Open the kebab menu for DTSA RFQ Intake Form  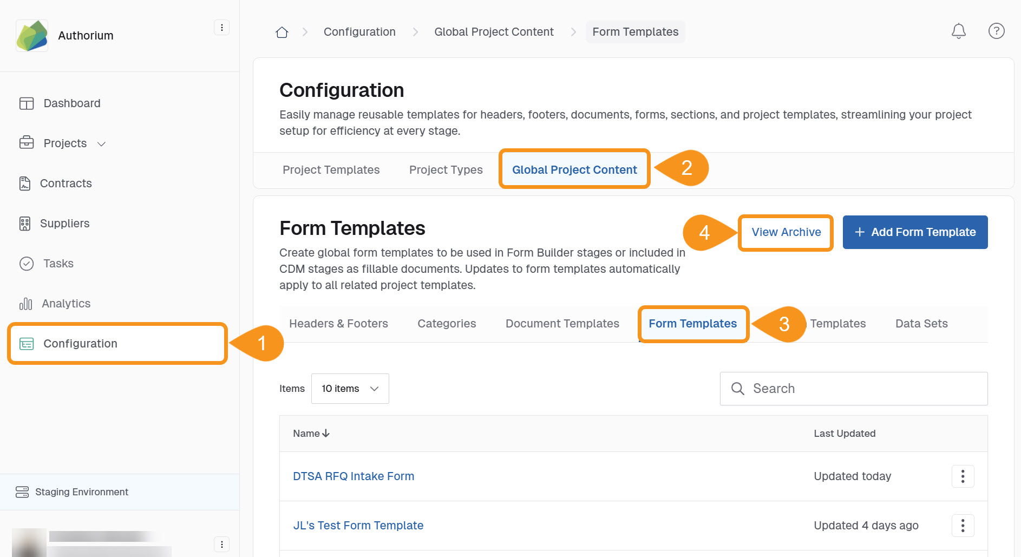pyautogui.click(x=963, y=476)
